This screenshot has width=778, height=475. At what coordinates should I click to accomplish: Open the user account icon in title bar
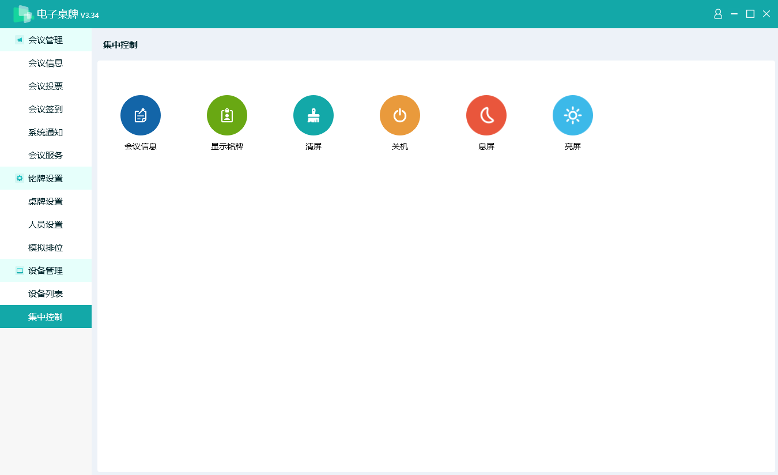pyautogui.click(x=718, y=14)
